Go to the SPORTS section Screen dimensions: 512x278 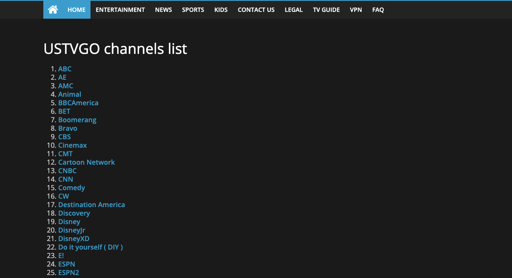[193, 10]
